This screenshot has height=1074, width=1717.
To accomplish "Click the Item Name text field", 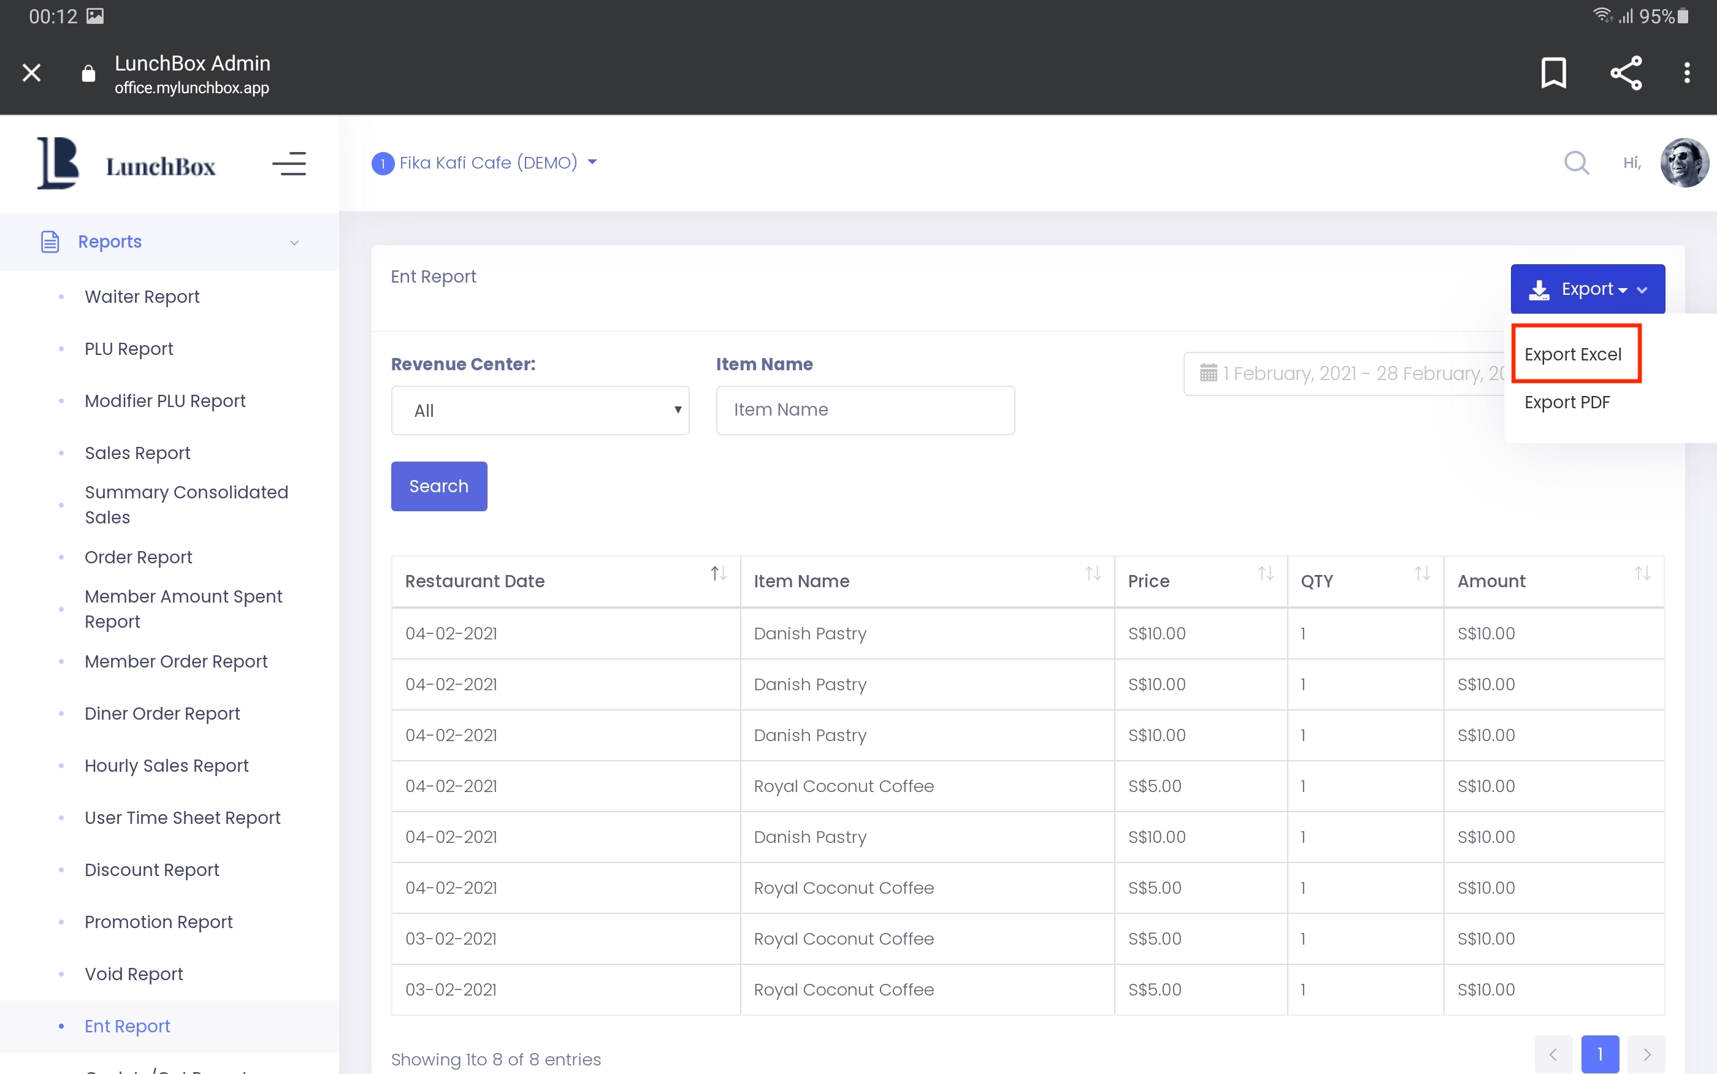I will [865, 410].
